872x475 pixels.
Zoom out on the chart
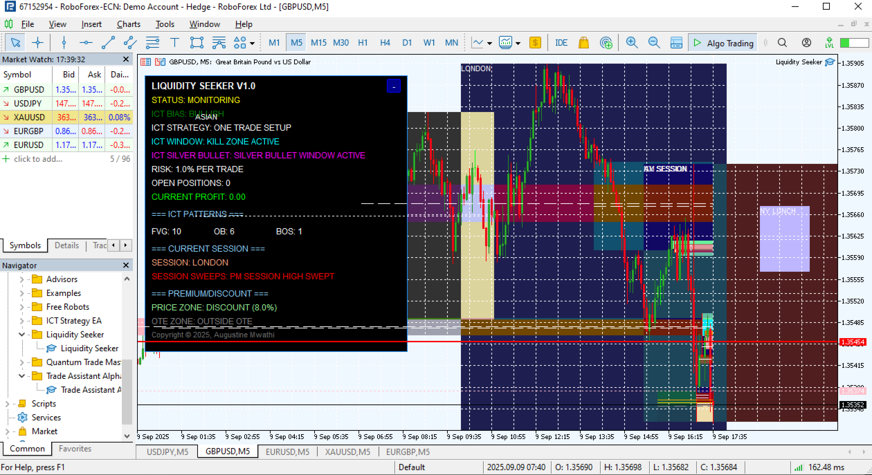(x=654, y=42)
